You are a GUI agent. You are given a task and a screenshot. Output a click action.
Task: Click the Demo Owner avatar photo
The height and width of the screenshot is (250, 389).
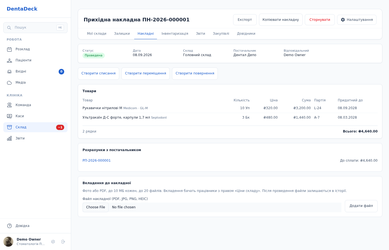pos(8,242)
